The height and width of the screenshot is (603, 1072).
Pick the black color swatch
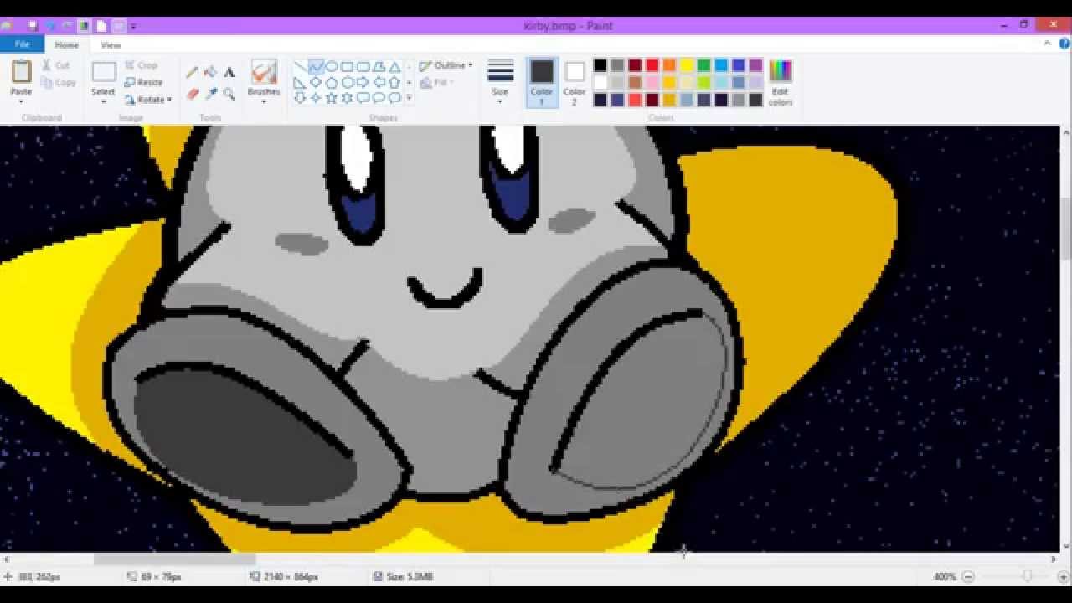click(600, 65)
